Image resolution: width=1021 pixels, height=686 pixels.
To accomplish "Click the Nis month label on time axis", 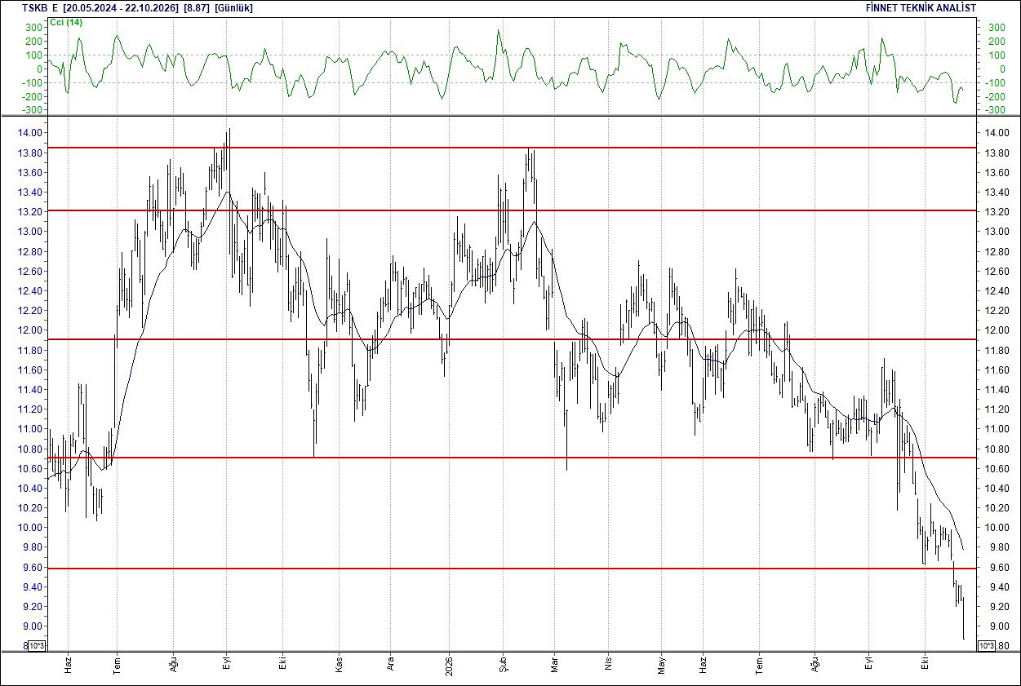I will click(607, 664).
